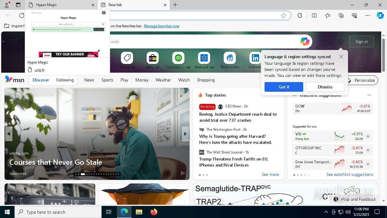Image resolution: width=387 pixels, height=218 pixels.
Task: Open a new tab with plus button
Action: (x=175, y=5)
